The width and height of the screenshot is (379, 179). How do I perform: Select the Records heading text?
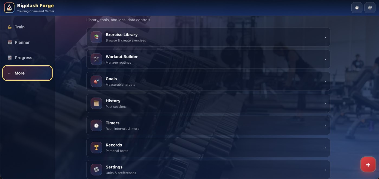click(x=114, y=145)
